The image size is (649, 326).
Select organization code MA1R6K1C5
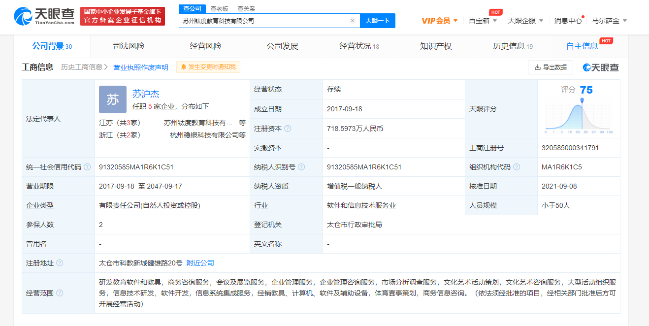[x=562, y=167]
